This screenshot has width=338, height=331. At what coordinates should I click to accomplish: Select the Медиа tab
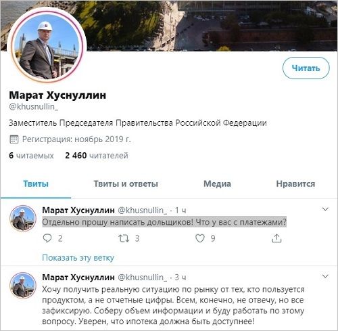(x=217, y=184)
